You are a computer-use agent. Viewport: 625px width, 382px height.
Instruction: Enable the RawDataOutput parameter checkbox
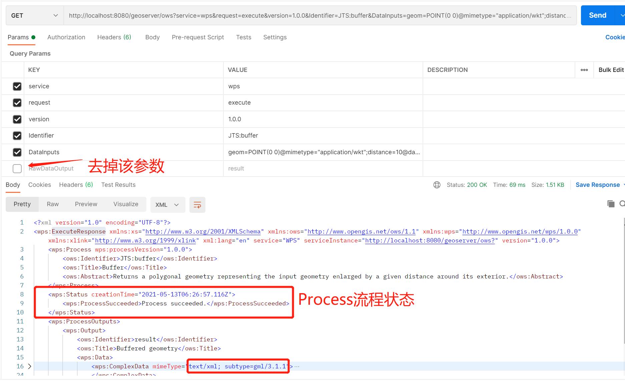pos(17,169)
